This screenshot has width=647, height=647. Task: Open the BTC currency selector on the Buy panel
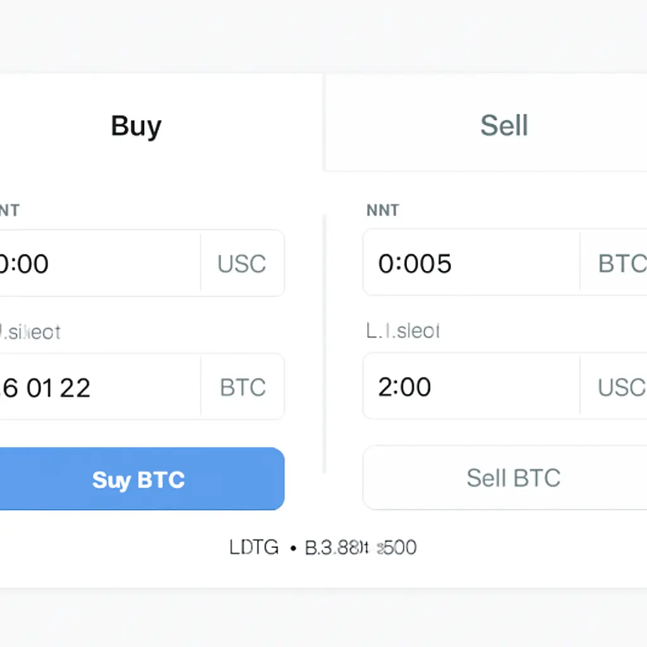point(243,387)
